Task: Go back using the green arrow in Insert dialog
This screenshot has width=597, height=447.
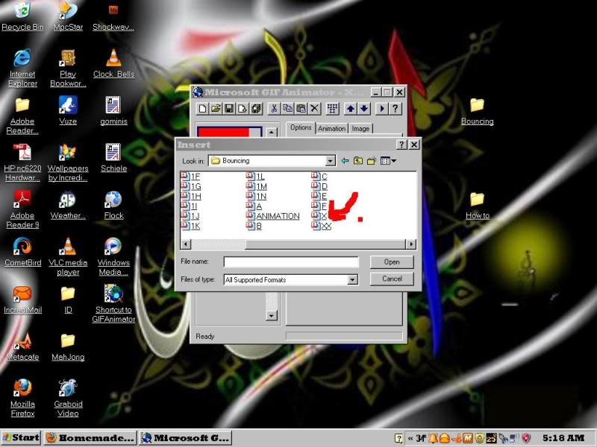Action: click(x=345, y=161)
